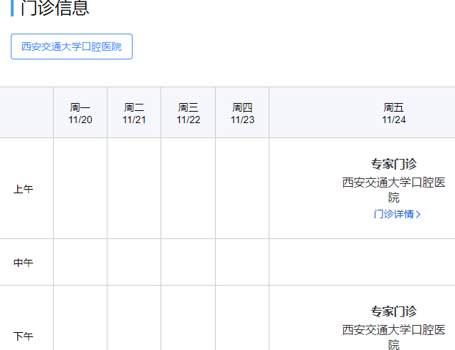Click the 上午 row label
This screenshot has width=455, height=350.
(24, 190)
